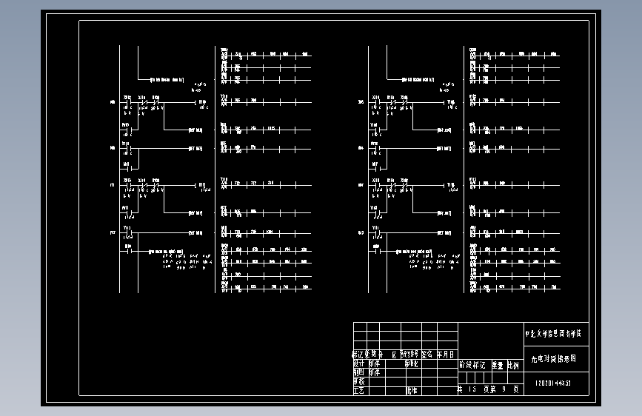Click the drawing number starting with 1202014
642x416 pixels.
point(553,383)
